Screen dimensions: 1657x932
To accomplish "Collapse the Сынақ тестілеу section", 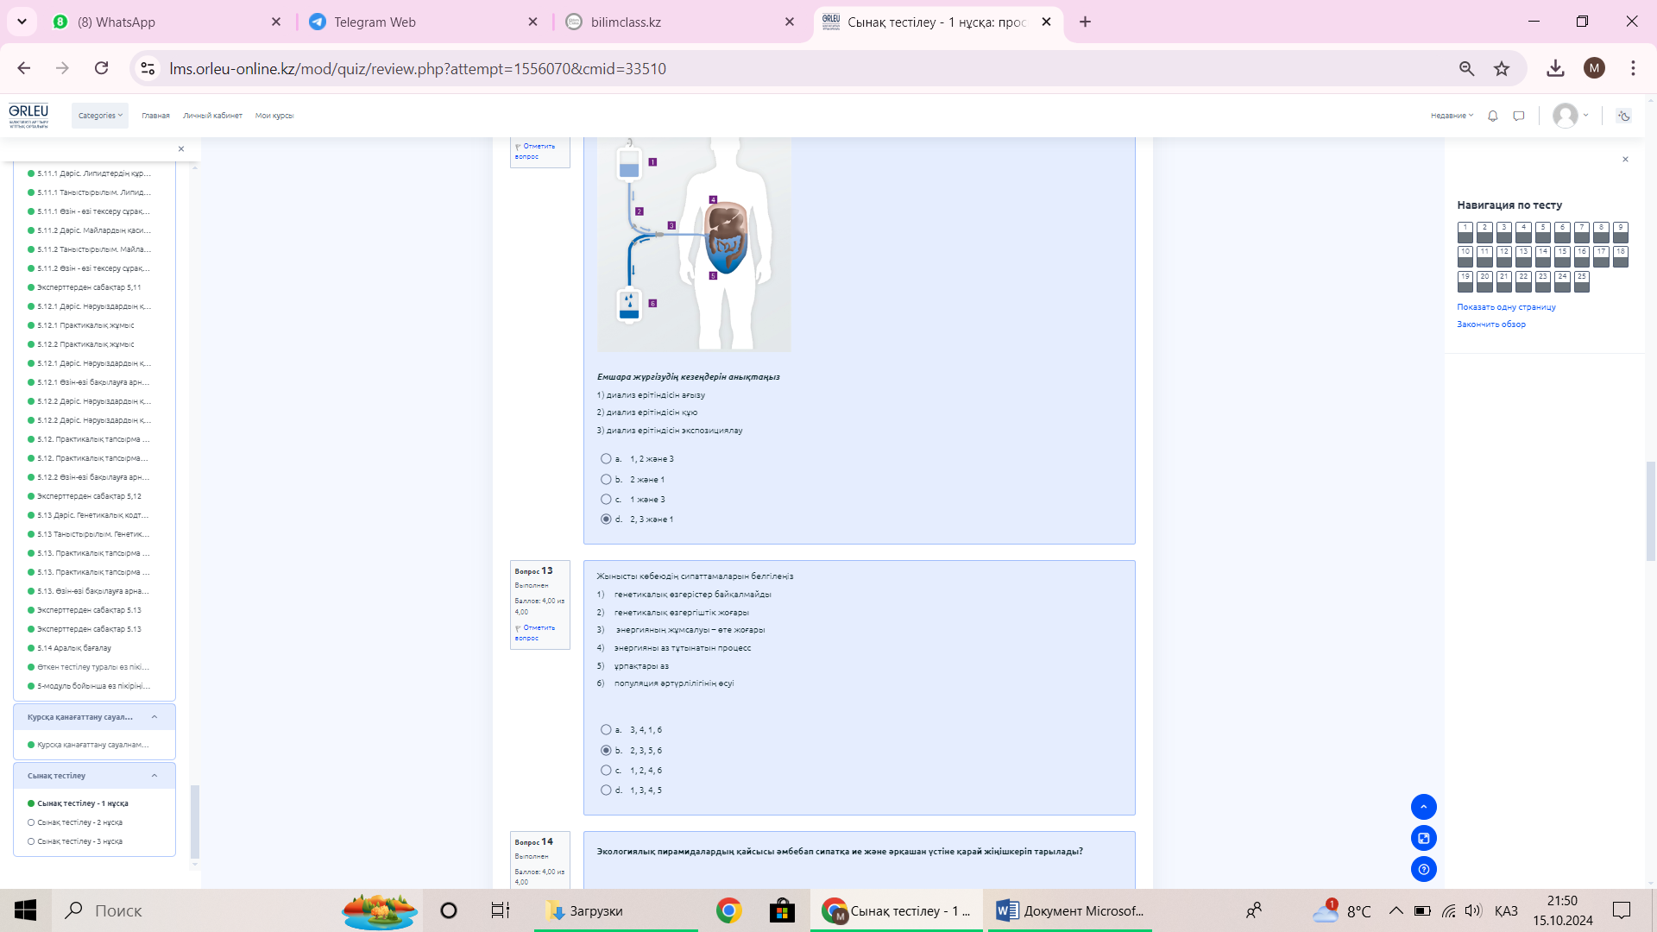I will (x=154, y=776).
